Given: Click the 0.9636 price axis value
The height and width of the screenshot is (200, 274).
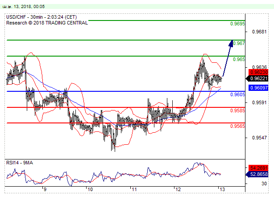Looking at the screenshot, I should pyautogui.click(x=259, y=67).
